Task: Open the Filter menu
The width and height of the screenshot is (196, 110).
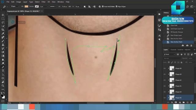Action: (43, 2)
